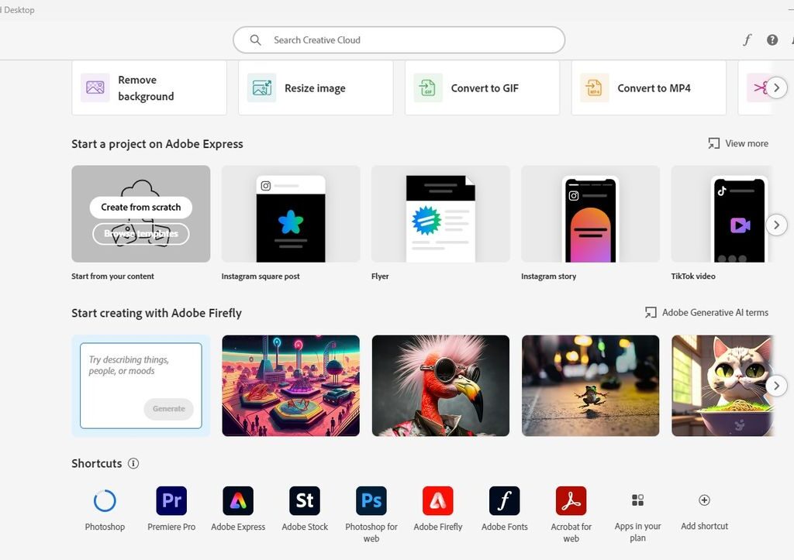
Task: Click the Start a project on Adobe Express heading
Action: [x=157, y=144]
